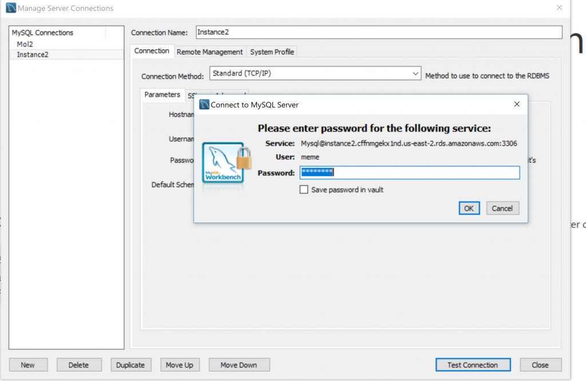Click the Manage Server Connections title icon

point(11,8)
